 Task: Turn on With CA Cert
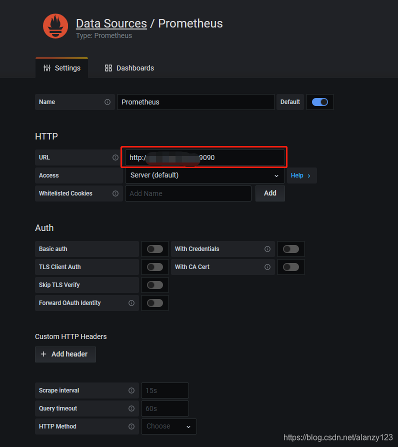(291, 267)
